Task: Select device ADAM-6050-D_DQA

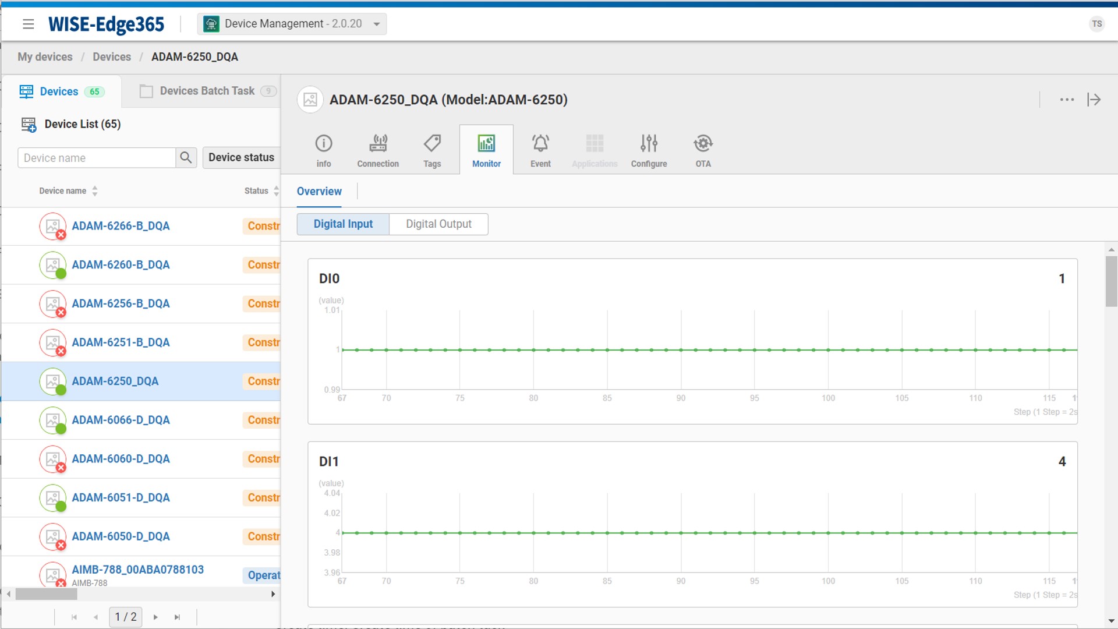Action: point(121,536)
